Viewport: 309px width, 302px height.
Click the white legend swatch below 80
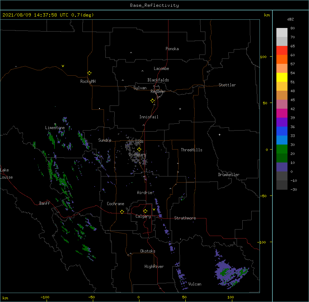click(x=282, y=32)
